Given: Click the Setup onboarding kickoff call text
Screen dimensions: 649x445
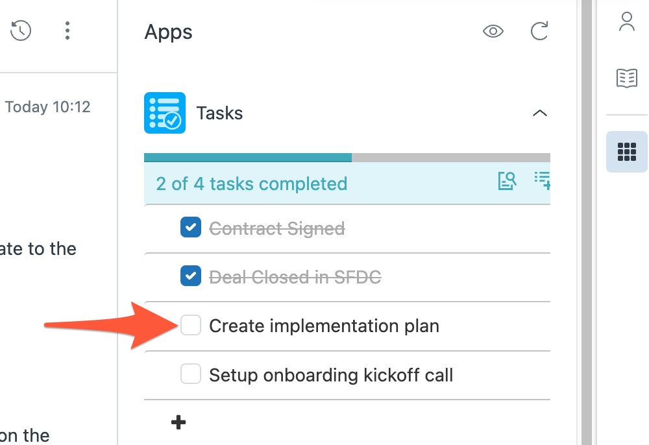Looking at the screenshot, I should click(x=331, y=375).
